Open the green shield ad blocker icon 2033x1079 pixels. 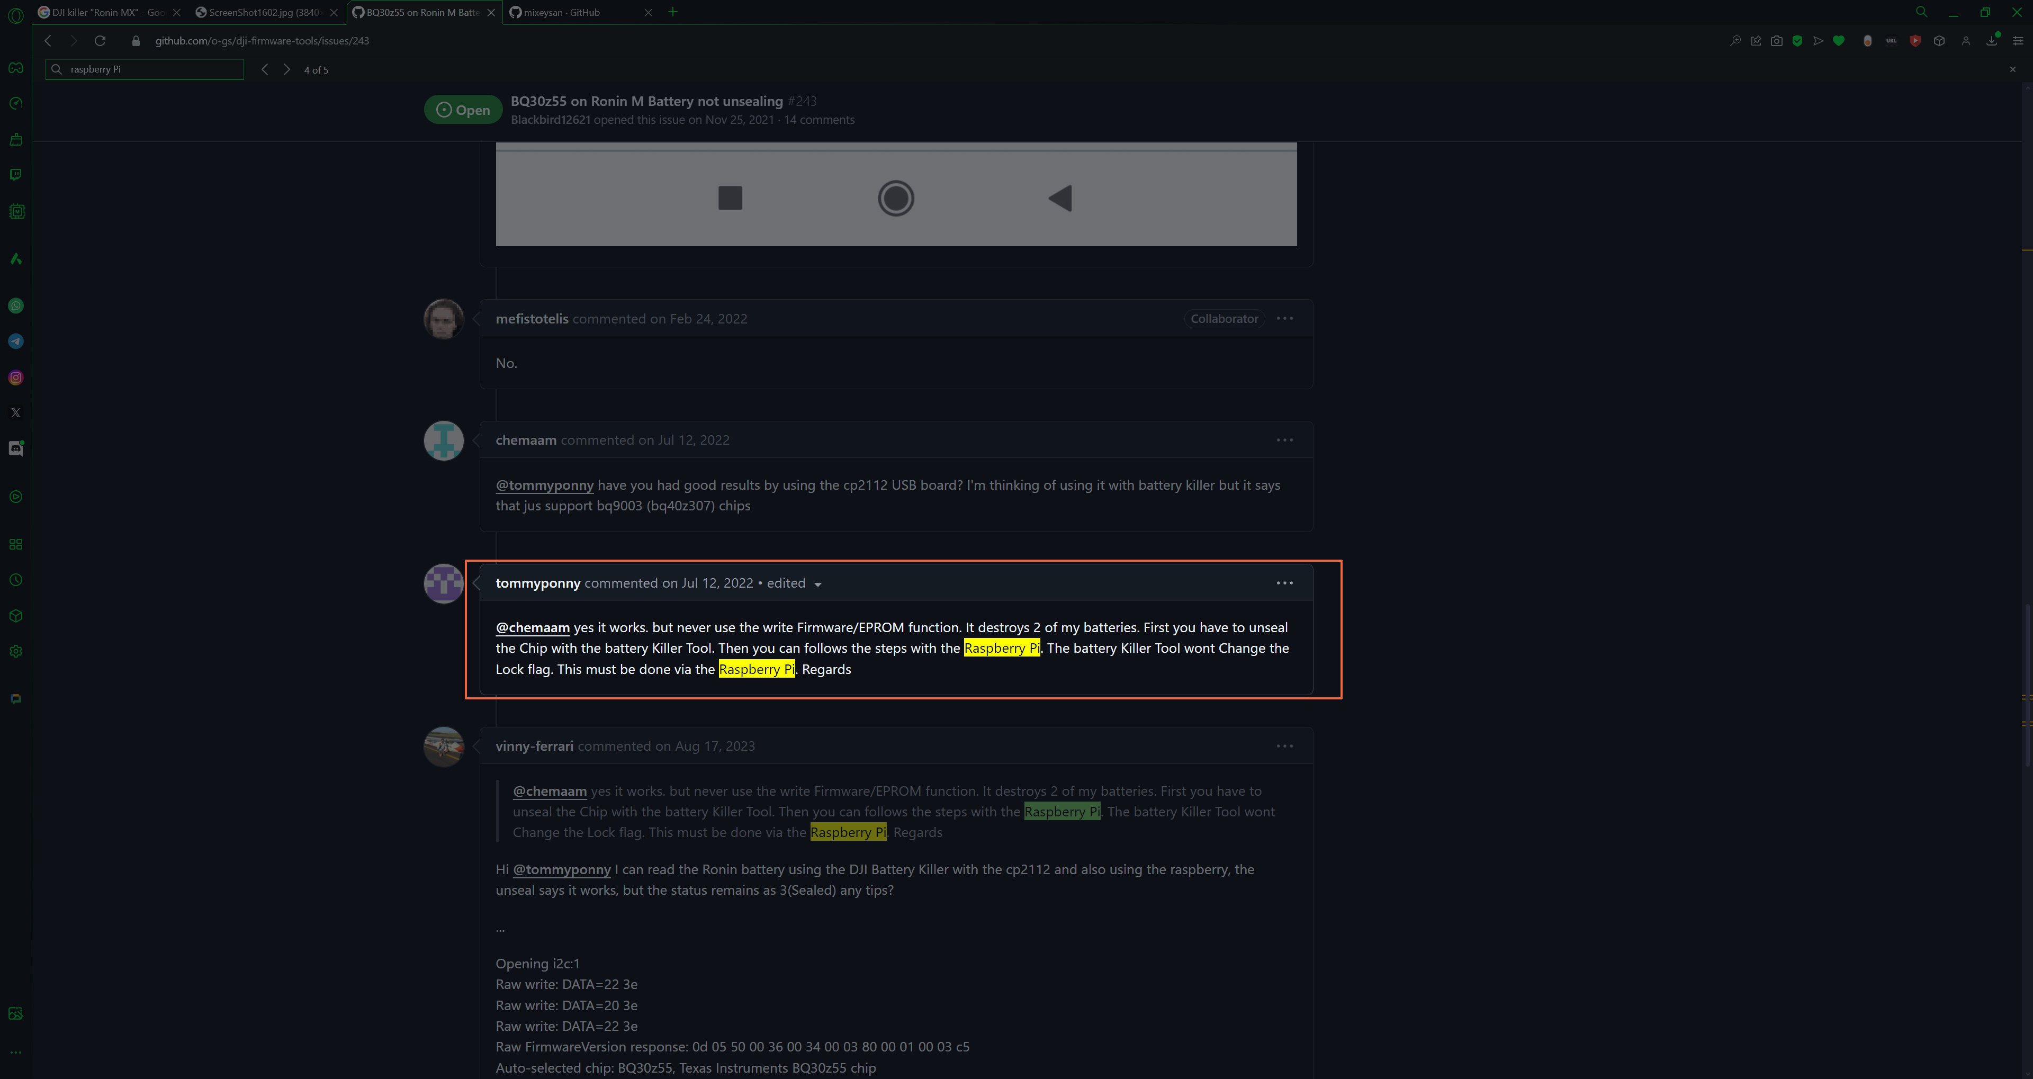[1797, 41]
